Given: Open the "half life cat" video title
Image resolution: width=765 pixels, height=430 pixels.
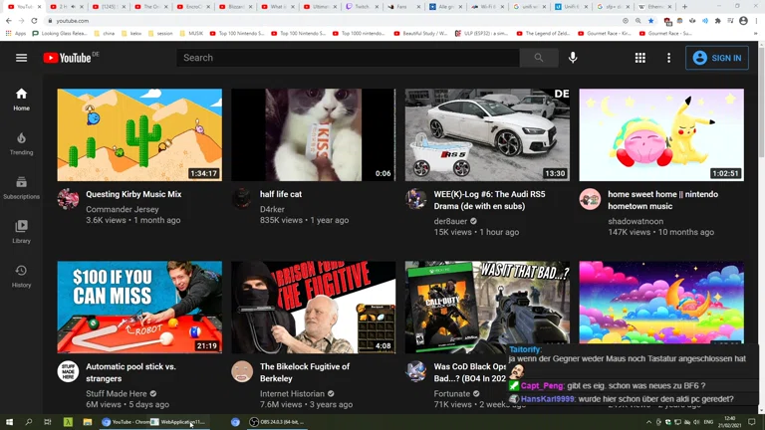Looking at the screenshot, I should pos(281,194).
